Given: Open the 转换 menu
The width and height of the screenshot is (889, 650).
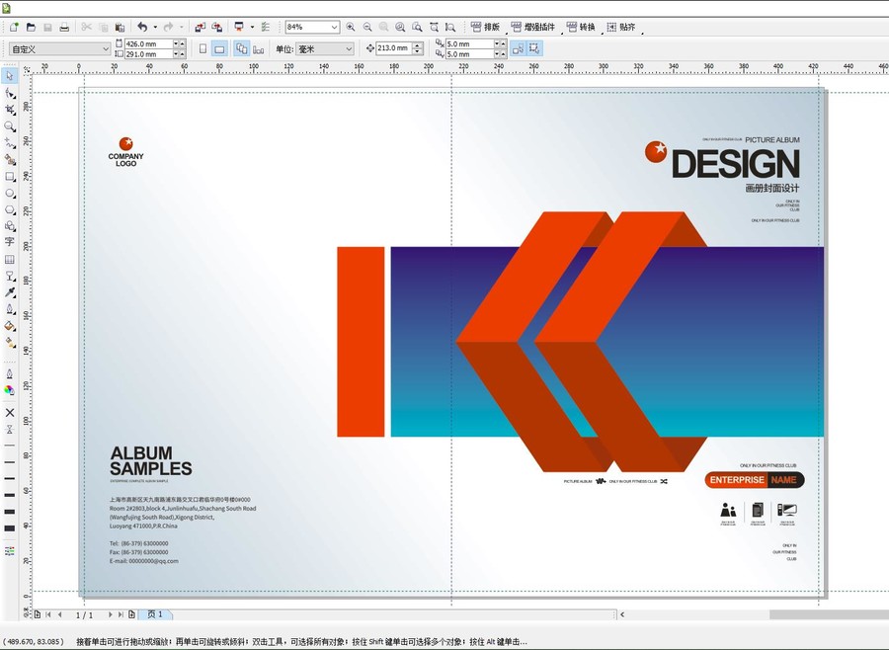Looking at the screenshot, I should [x=581, y=27].
